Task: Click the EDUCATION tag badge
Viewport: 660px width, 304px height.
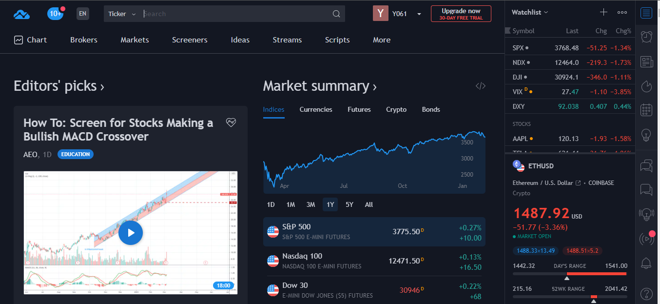Action: [x=76, y=154]
